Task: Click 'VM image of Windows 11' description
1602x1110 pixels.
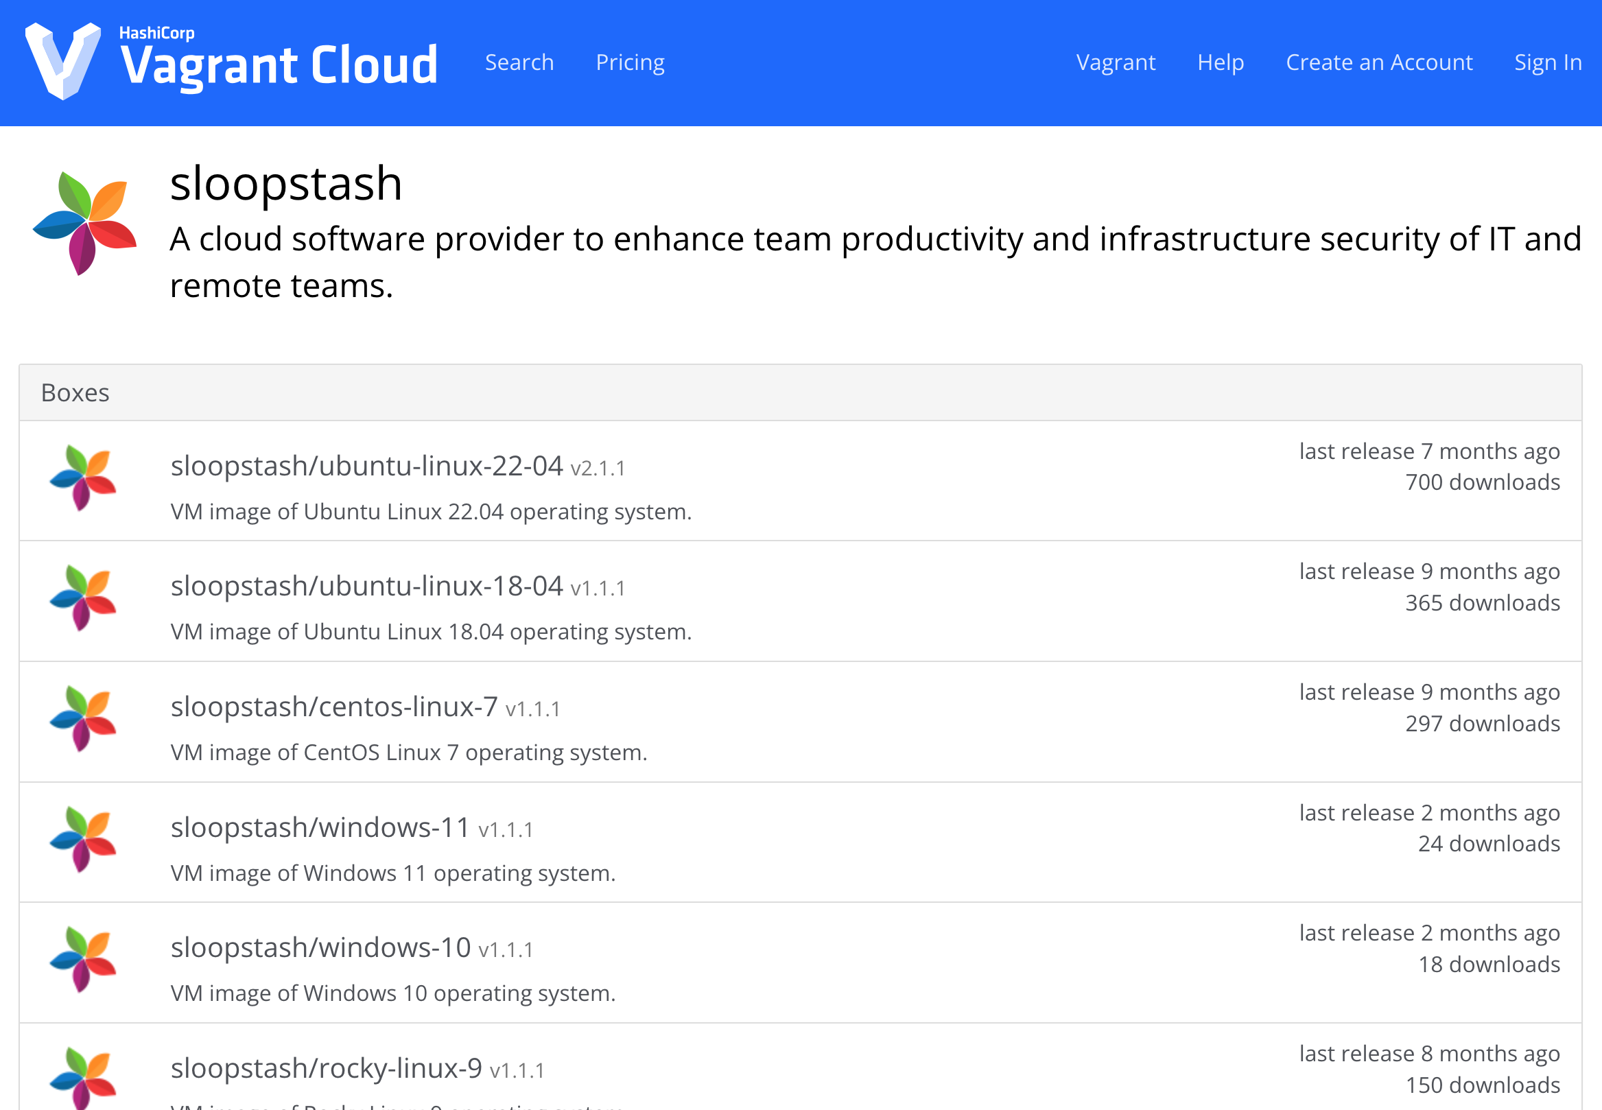Action: pyautogui.click(x=393, y=873)
